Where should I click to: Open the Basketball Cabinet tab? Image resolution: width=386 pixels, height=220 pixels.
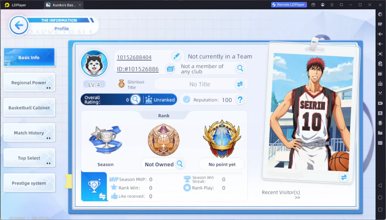click(29, 108)
